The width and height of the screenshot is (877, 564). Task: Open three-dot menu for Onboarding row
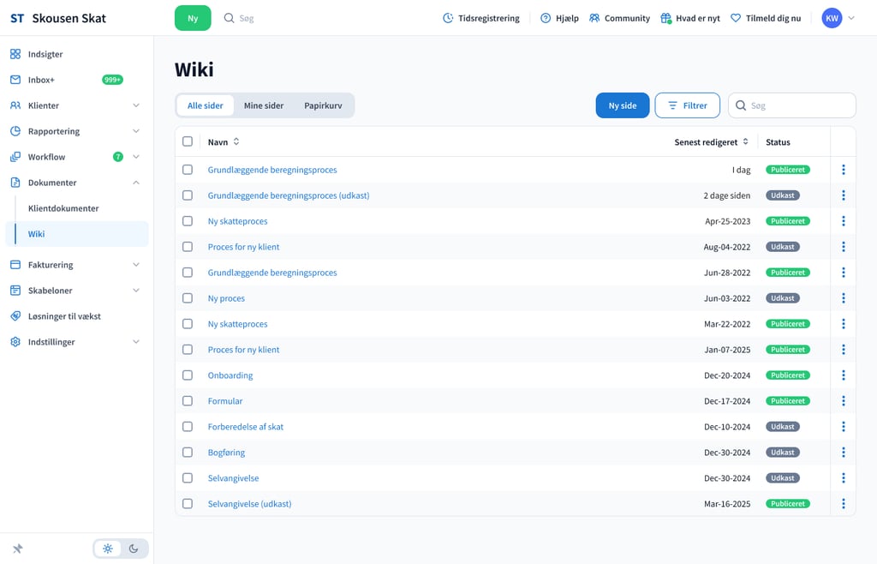coord(844,375)
